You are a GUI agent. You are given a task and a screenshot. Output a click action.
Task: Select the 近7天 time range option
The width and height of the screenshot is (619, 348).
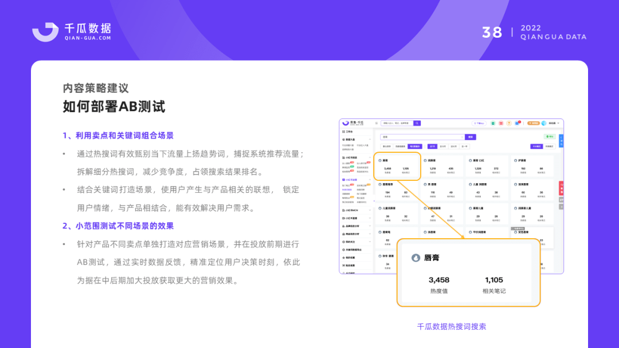(x=431, y=146)
